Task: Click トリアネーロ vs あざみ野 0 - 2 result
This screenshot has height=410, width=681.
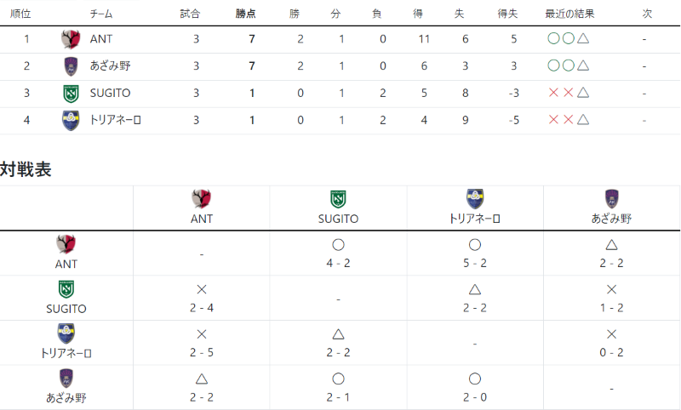Action: [611, 352]
